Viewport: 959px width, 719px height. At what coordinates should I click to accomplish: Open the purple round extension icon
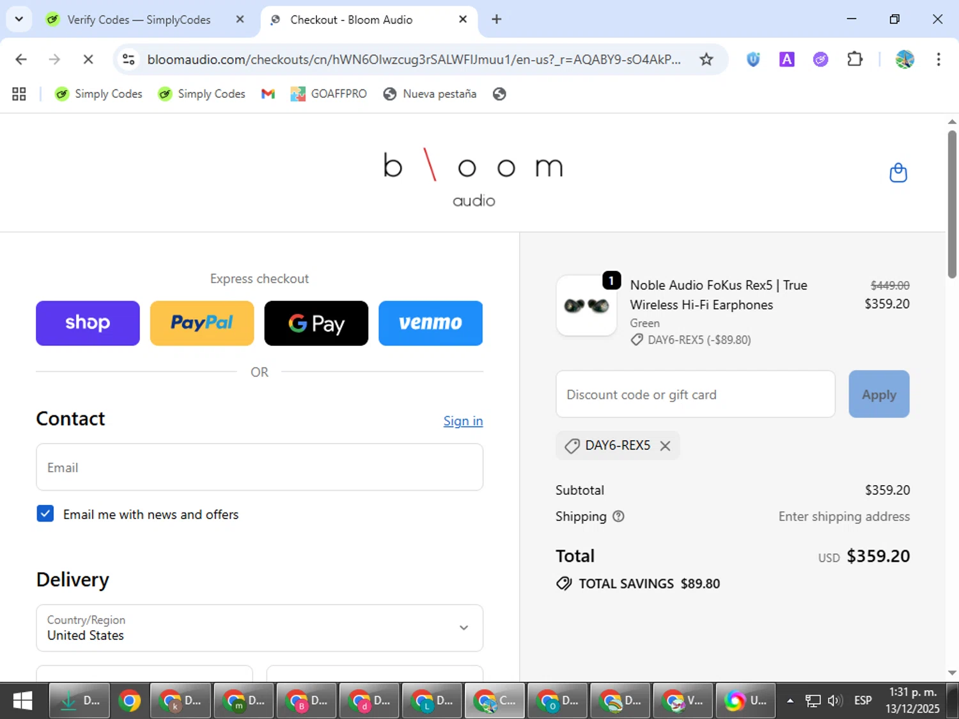tap(820, 59)
